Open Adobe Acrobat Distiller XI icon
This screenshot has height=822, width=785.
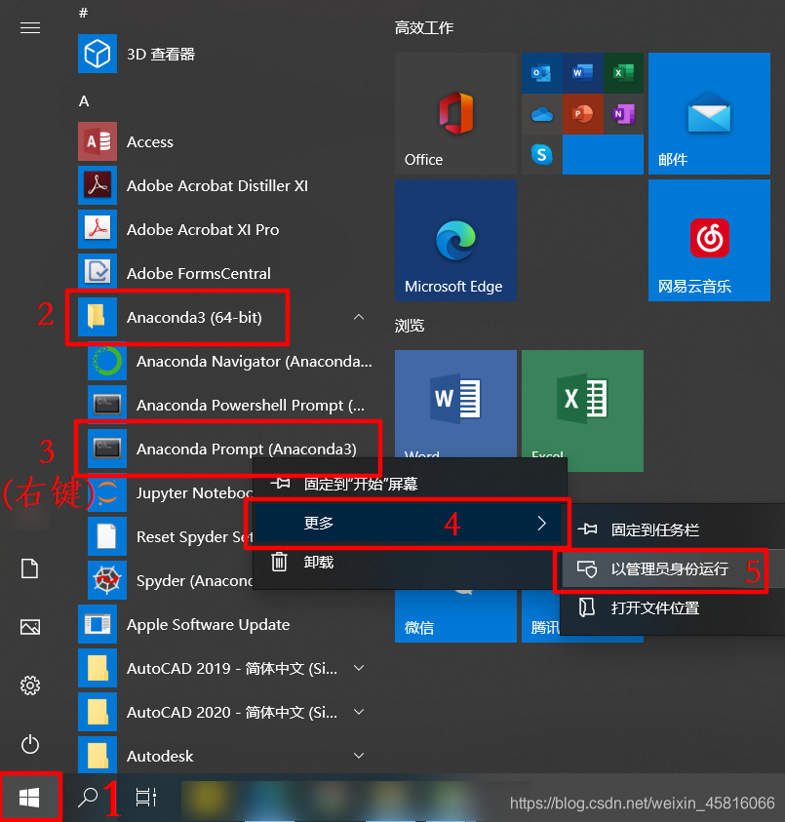tap(98, 185)
